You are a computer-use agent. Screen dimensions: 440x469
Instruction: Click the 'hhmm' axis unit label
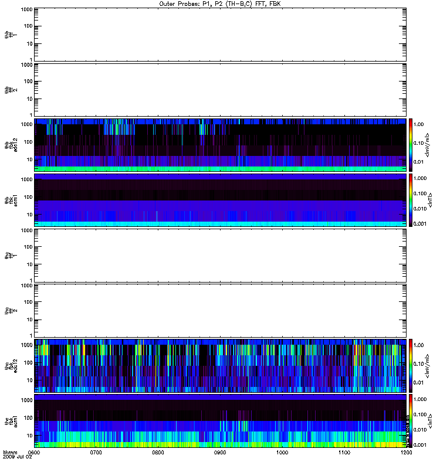point(10,452)
